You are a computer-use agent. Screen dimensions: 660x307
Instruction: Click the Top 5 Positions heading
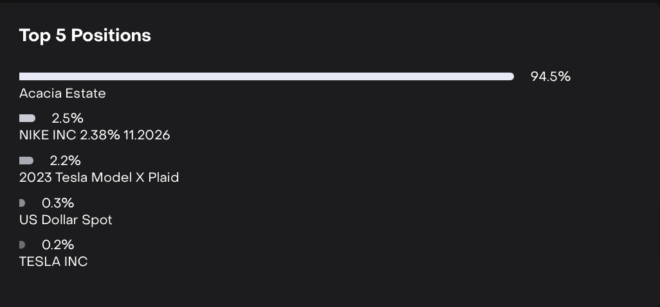(85, 35)
